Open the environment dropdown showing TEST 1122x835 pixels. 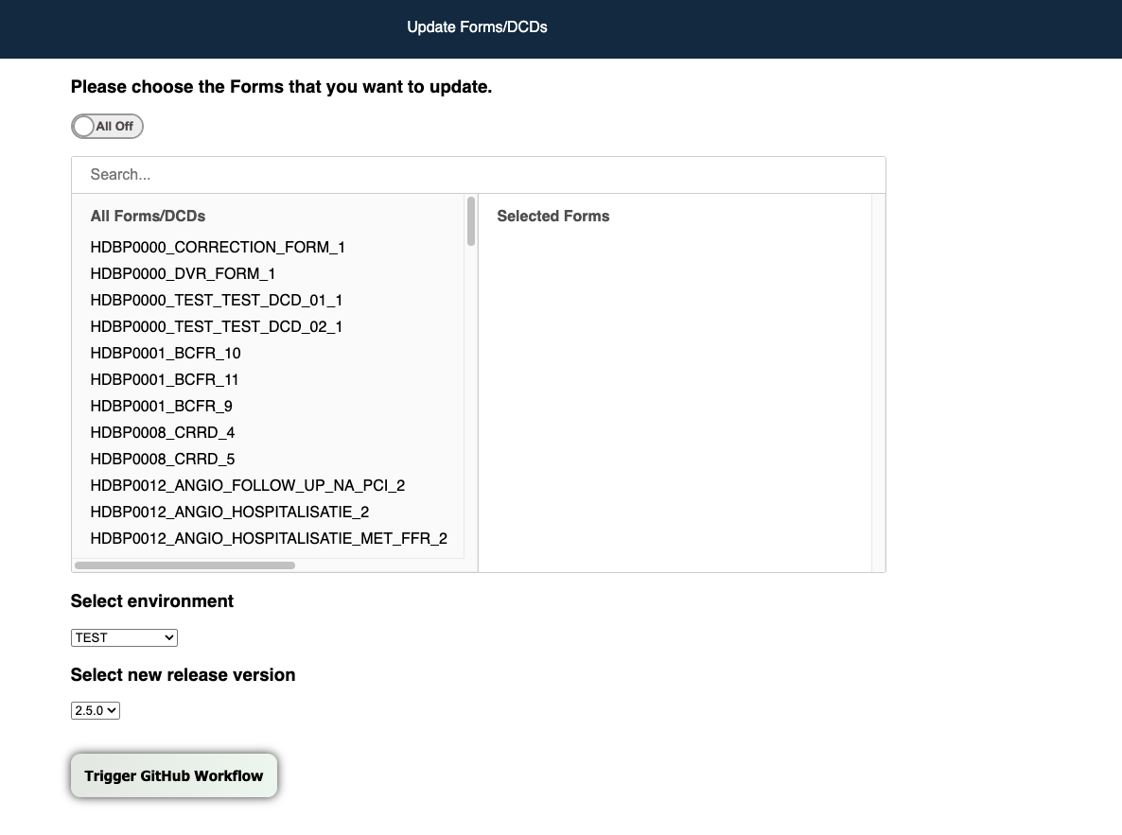point(124,638)
